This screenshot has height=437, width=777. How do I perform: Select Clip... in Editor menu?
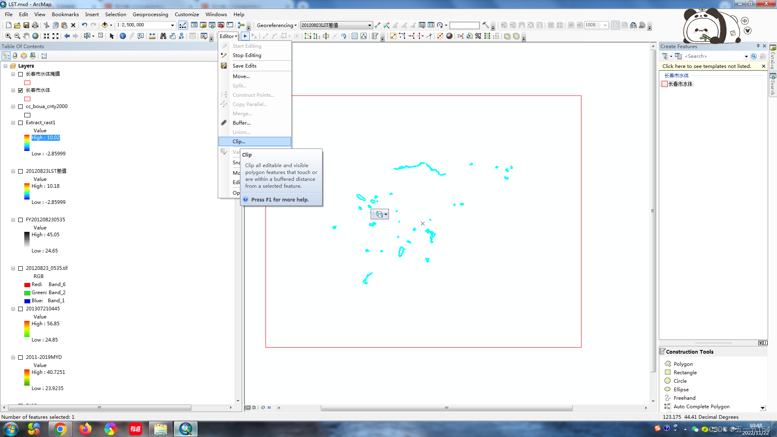click(255, 142)
